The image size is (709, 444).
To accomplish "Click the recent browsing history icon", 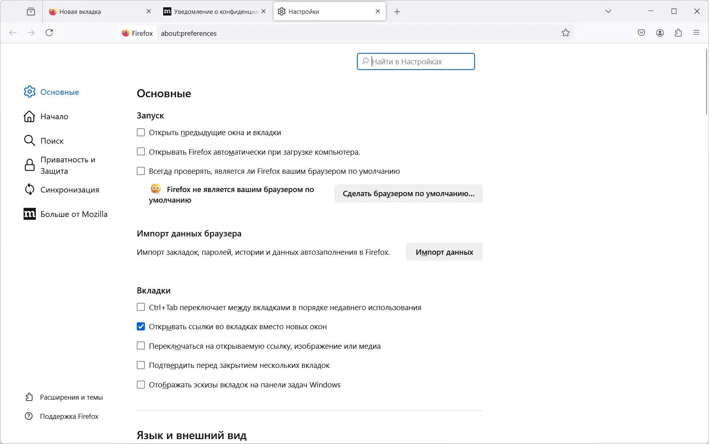I will 31,12.
